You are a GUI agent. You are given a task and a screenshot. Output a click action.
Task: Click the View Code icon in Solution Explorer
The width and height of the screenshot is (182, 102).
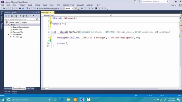pos(30,16)
